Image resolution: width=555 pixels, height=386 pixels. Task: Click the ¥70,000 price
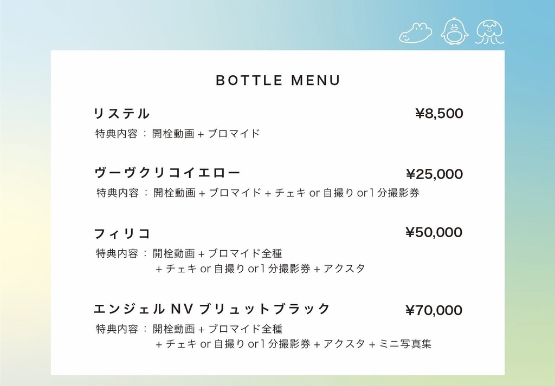tap(434, 310)
